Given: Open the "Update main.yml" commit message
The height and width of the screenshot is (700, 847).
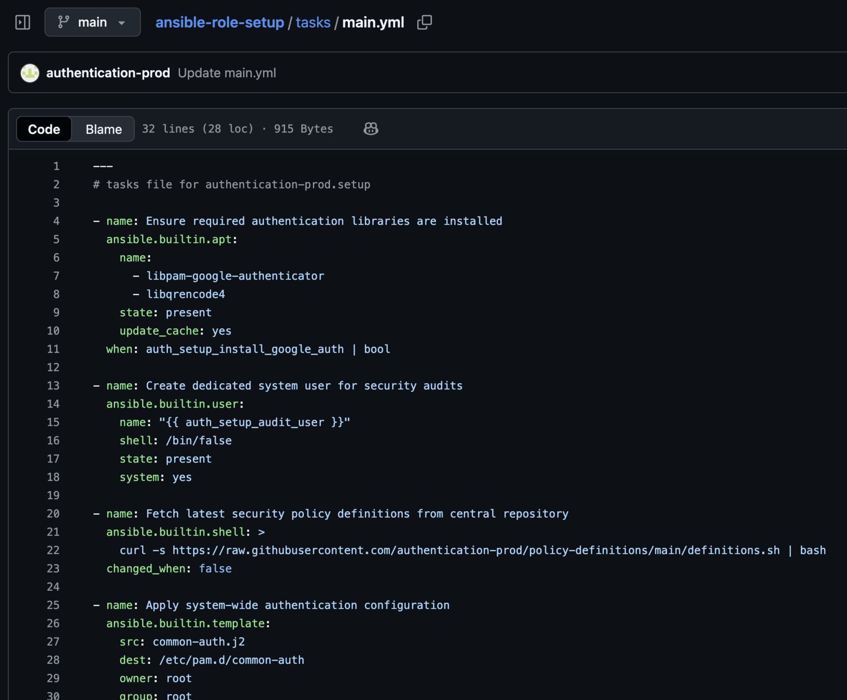Looking at the screenshot, I should point(227,73).
